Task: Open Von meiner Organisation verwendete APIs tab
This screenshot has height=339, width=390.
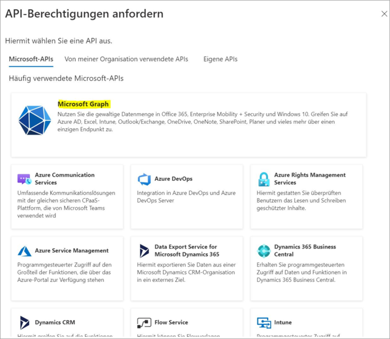Action: (126, 59)
